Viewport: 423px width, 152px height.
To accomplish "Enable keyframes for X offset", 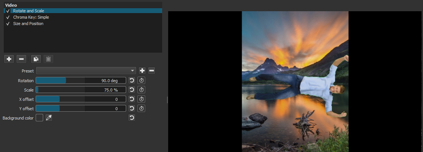I will [142, 99].
